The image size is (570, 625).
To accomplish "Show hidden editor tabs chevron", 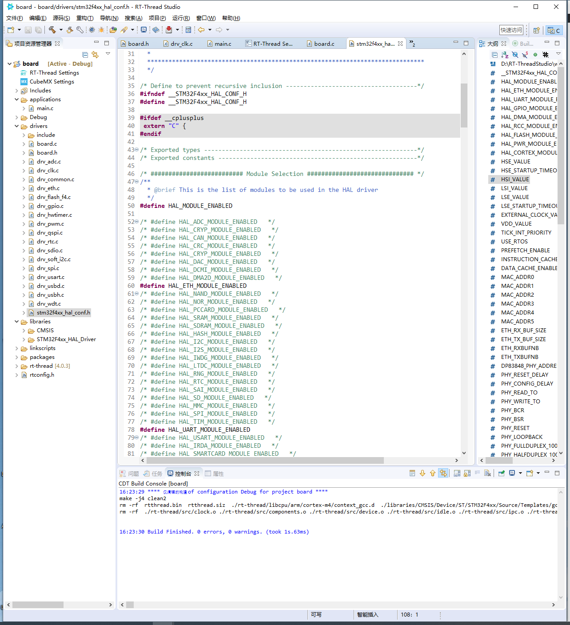I will pos(412,43).
